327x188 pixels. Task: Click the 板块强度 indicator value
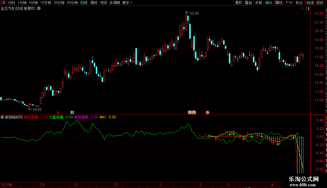[x=86, y=117]
